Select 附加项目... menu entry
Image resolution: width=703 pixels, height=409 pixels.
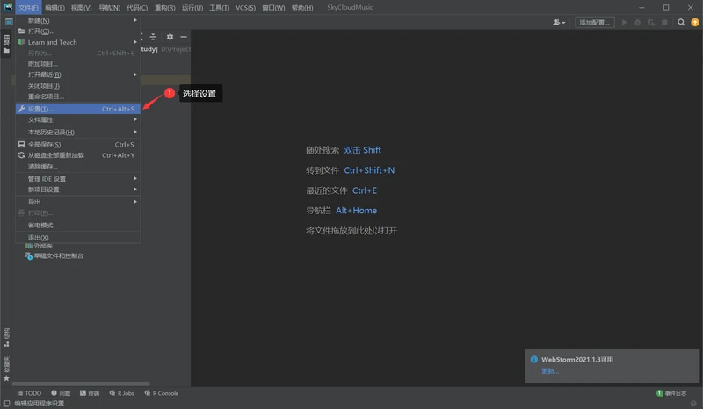tap(78, 64)
